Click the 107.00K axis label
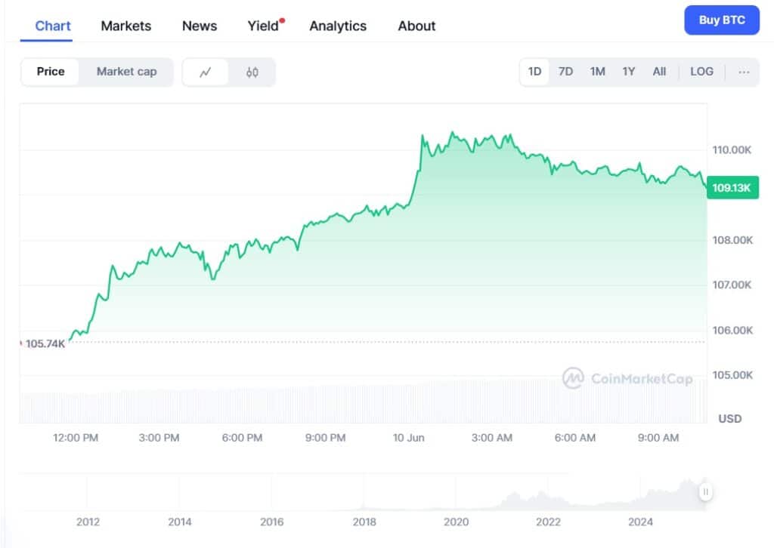The width and height of the screenshot is (774, 548). click(x=732, y=285)
